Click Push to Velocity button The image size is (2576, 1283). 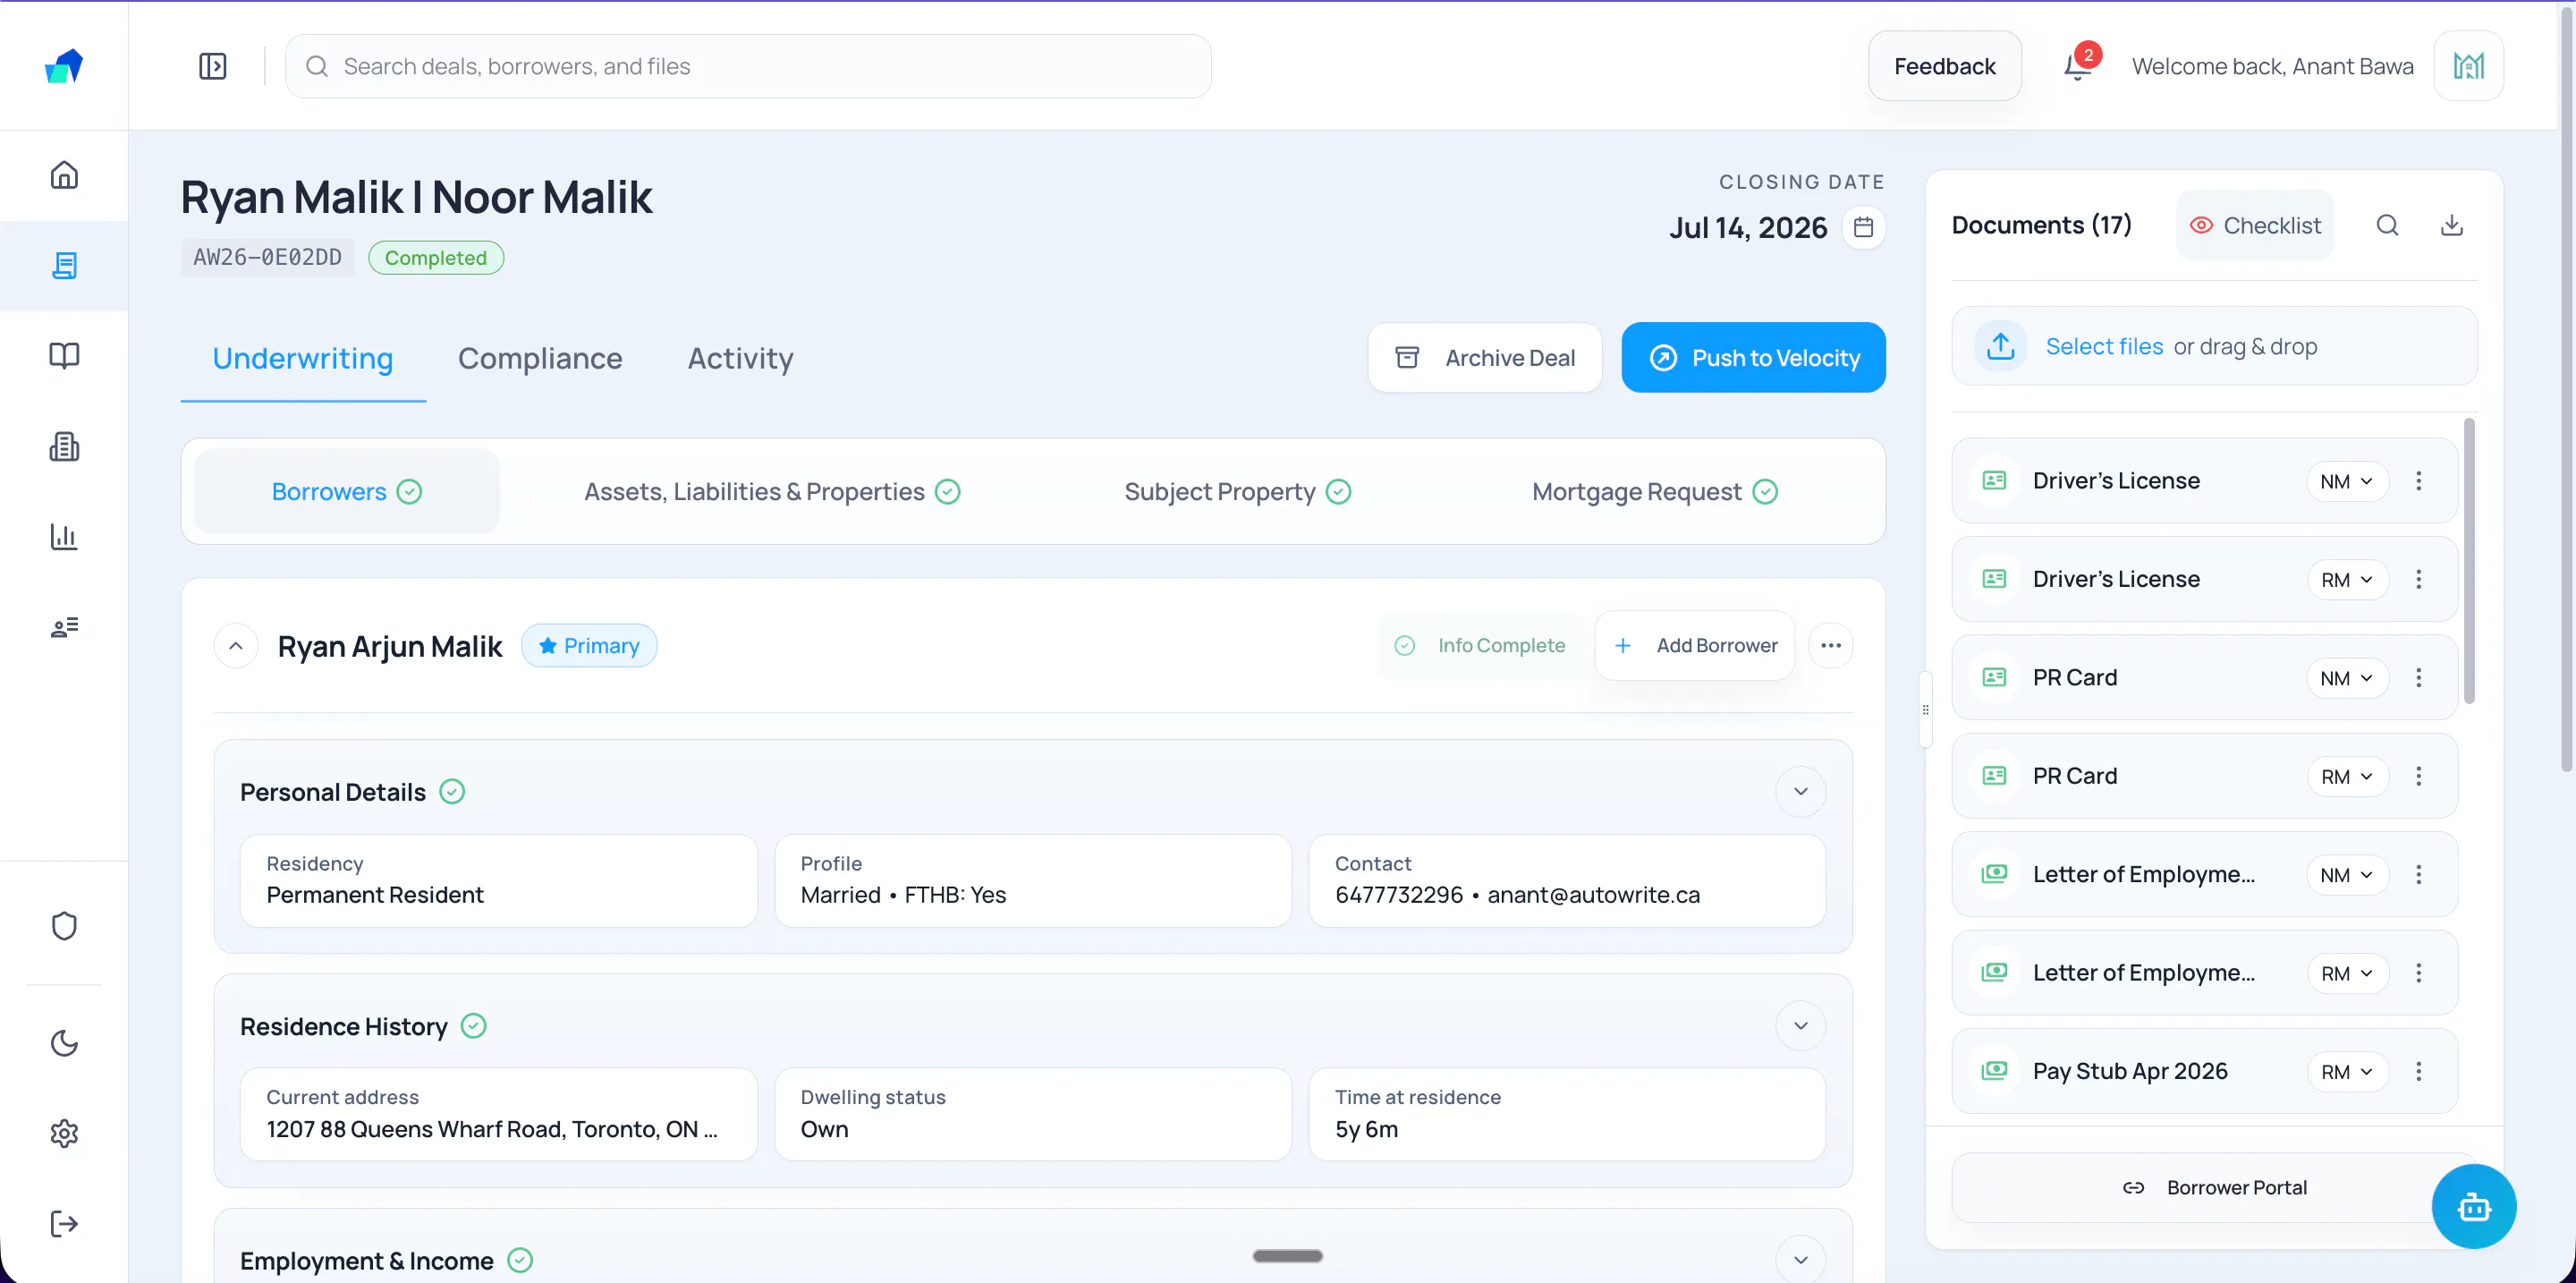pyautogui.click(x=1753, y=358)
